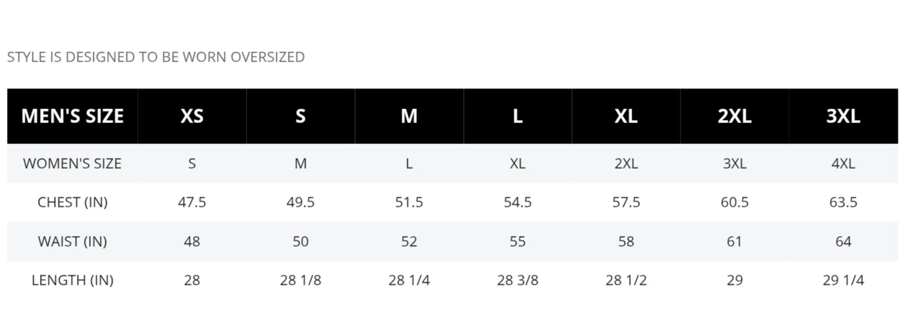This screenshot has height=312, width=915.
Task: Click the length value 28 1/8
Action: (301, 280)
